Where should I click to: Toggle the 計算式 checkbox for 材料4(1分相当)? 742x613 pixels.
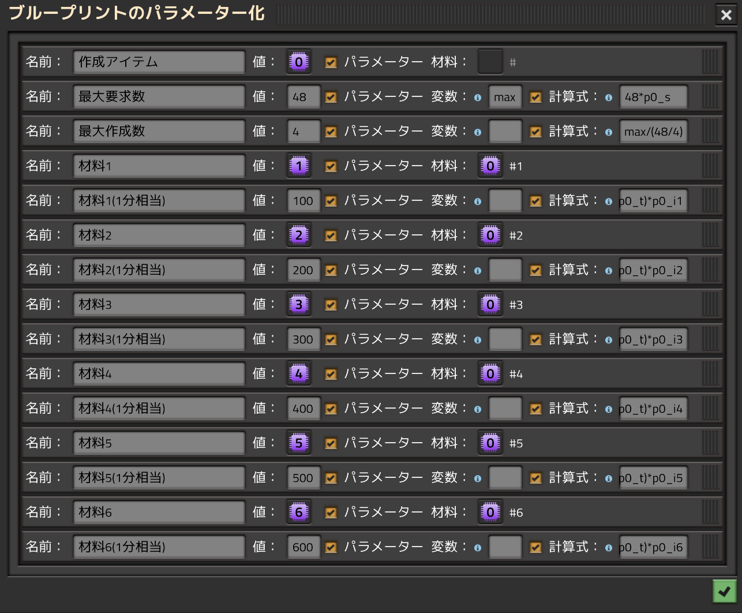(x=536, y=409)
